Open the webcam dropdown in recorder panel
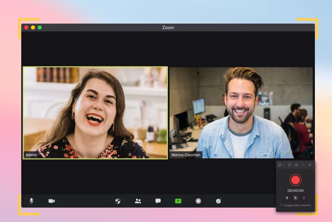Viewport: 332px width, 222px height. [281, 165]
